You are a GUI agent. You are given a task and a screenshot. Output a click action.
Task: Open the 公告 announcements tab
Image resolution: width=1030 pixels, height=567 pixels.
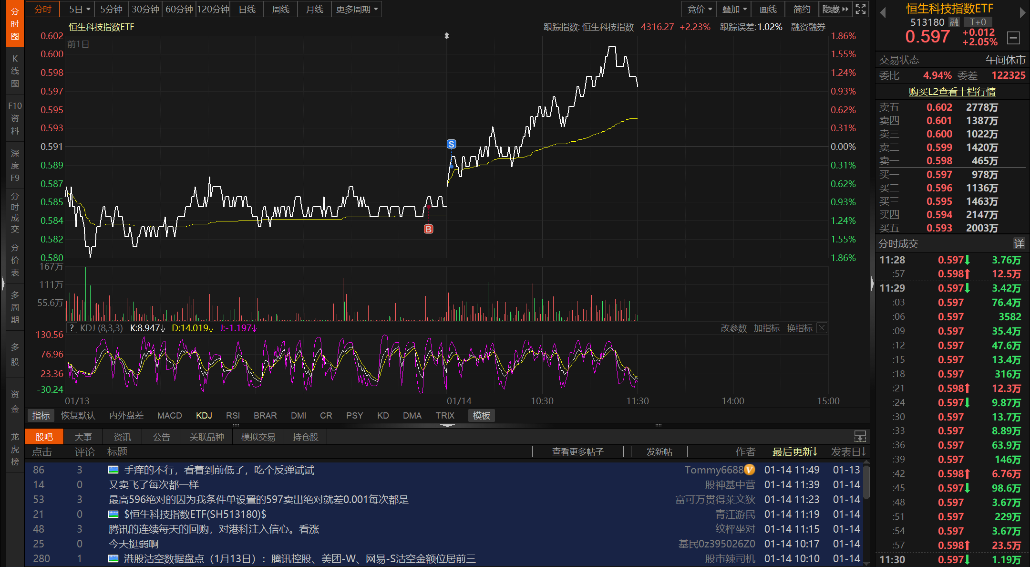point(161,437)
